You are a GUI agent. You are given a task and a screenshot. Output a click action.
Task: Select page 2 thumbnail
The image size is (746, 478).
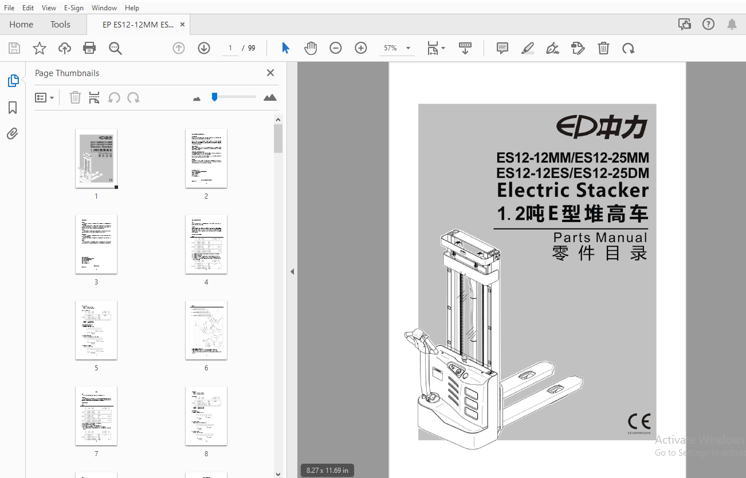(x=206, y=159)
